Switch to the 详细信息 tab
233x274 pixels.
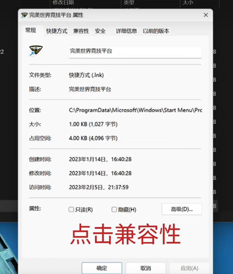126,31
